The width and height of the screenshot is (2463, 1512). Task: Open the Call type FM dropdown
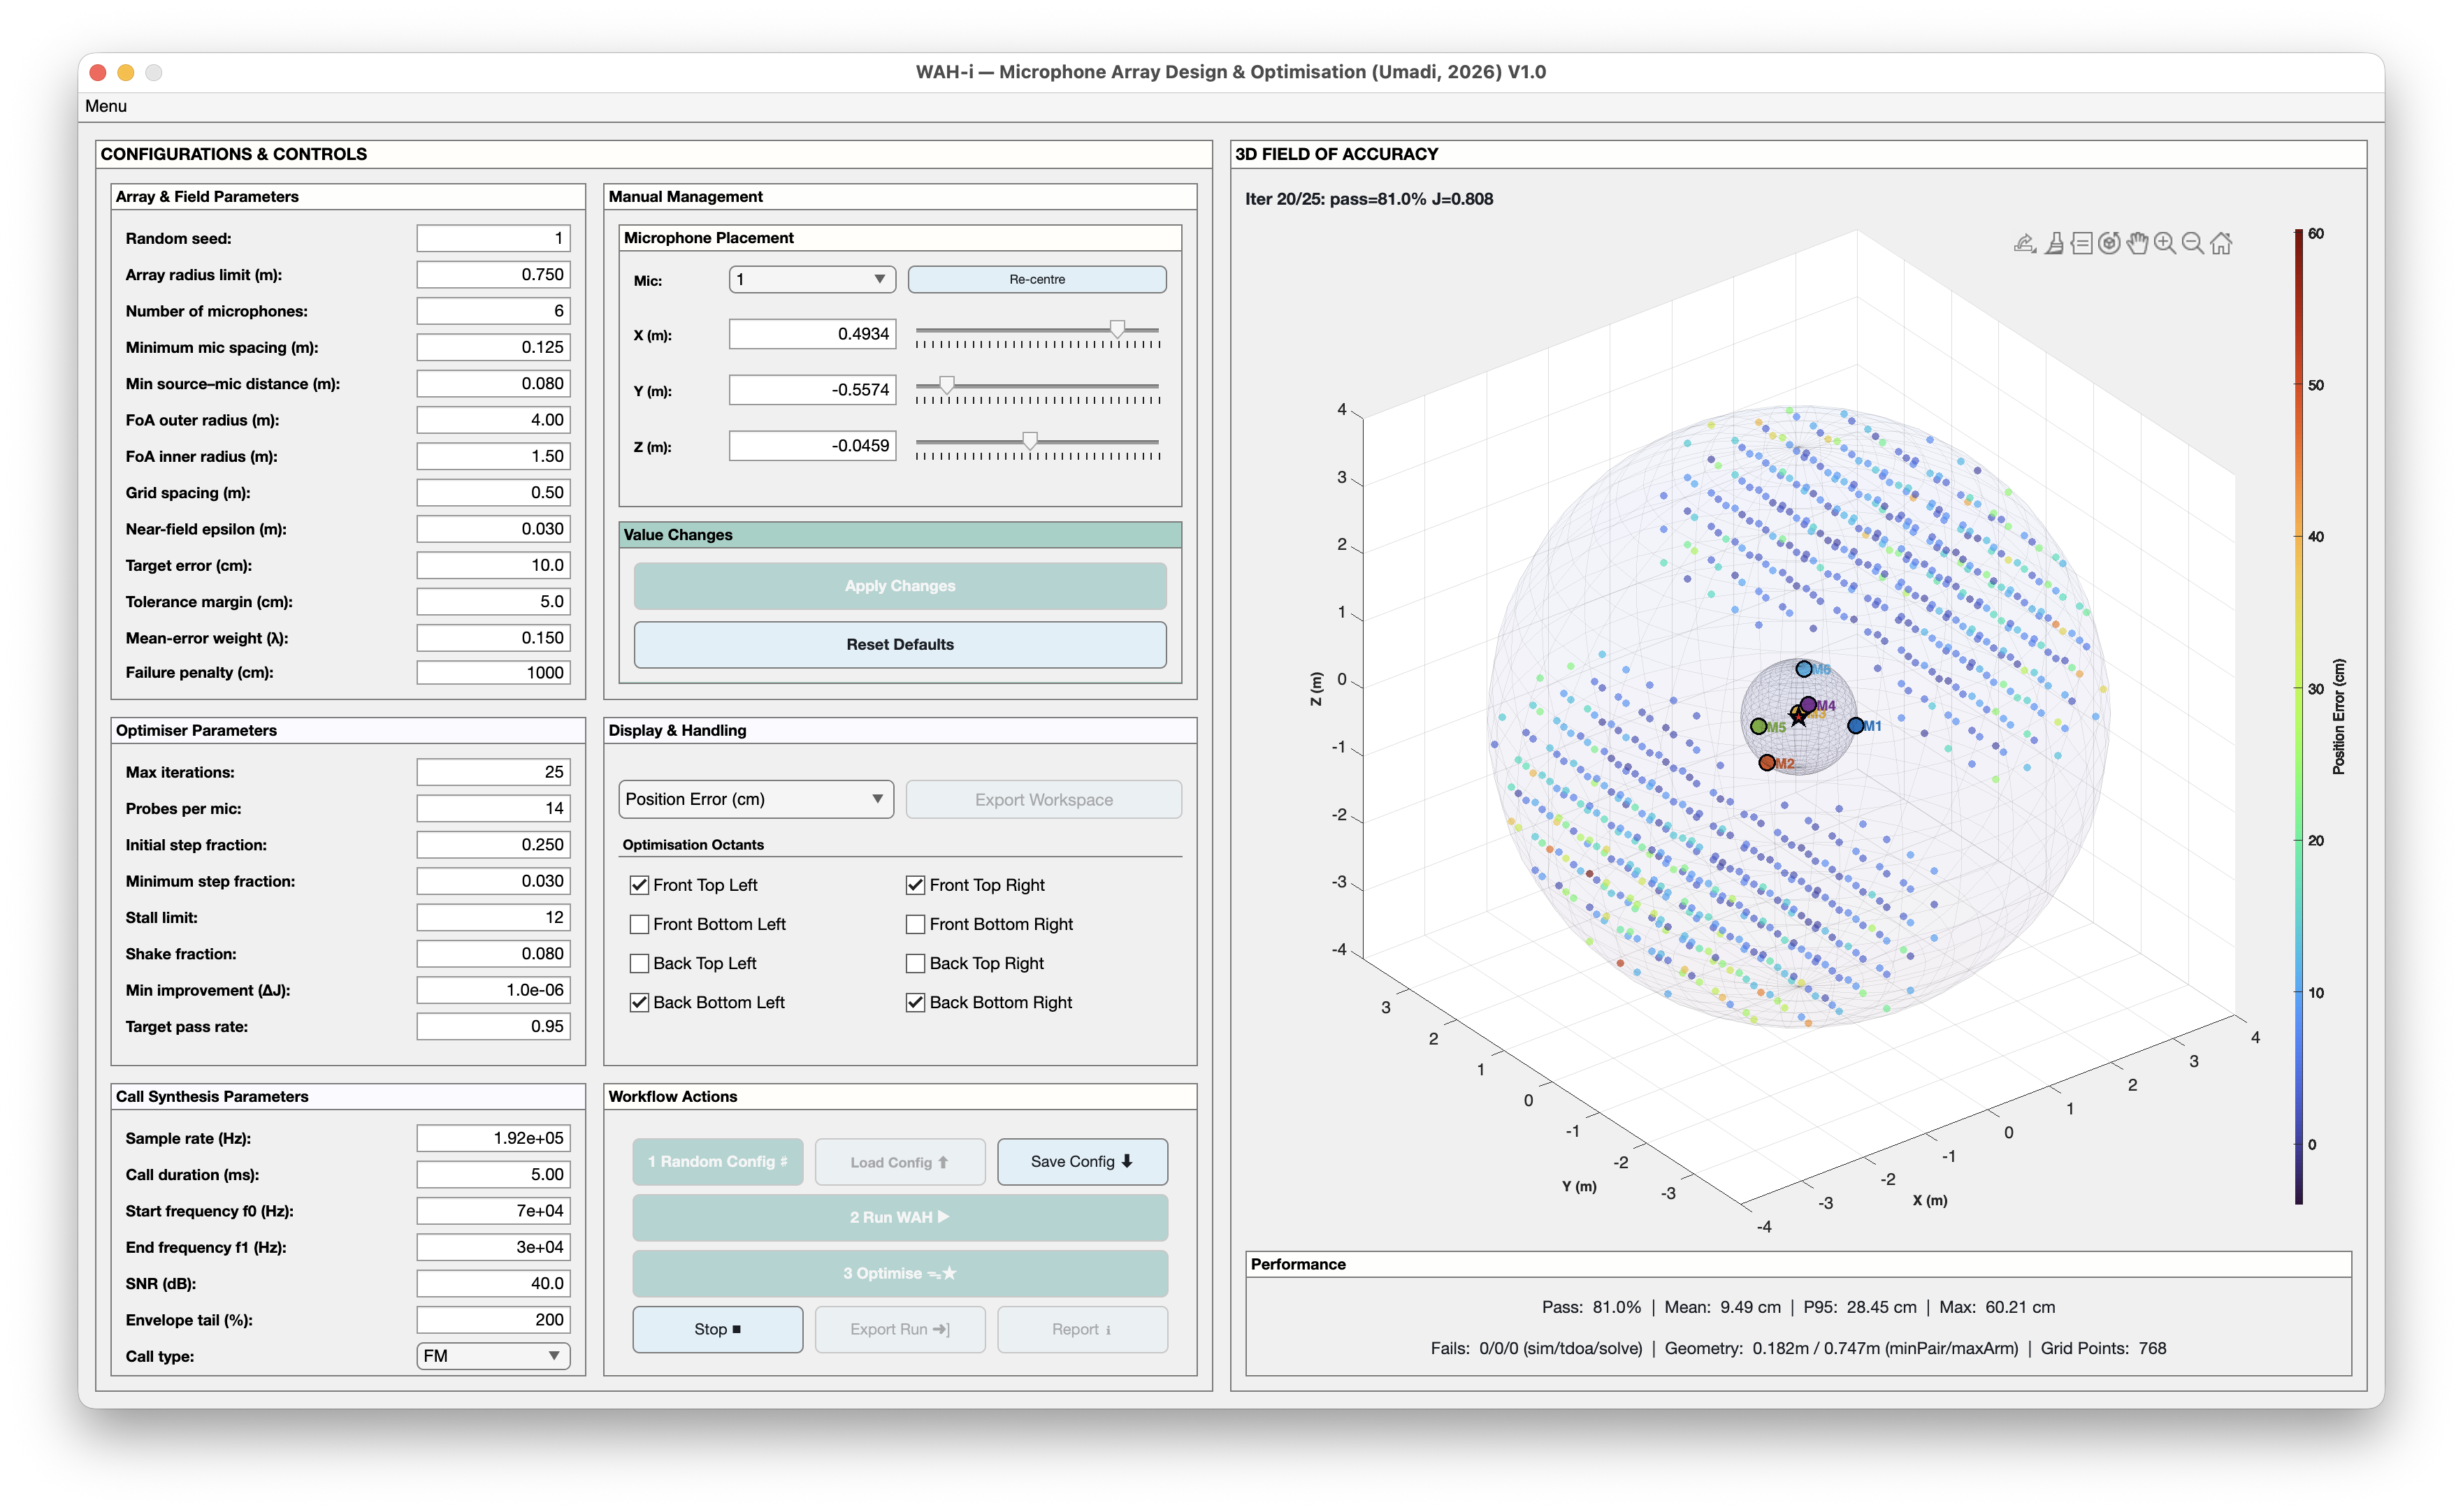pyautogui.click(x=493, y=1356)
